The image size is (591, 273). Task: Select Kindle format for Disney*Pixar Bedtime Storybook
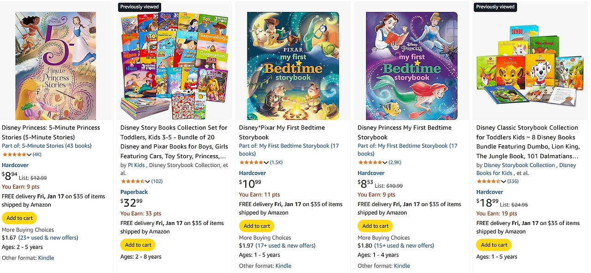283,266
